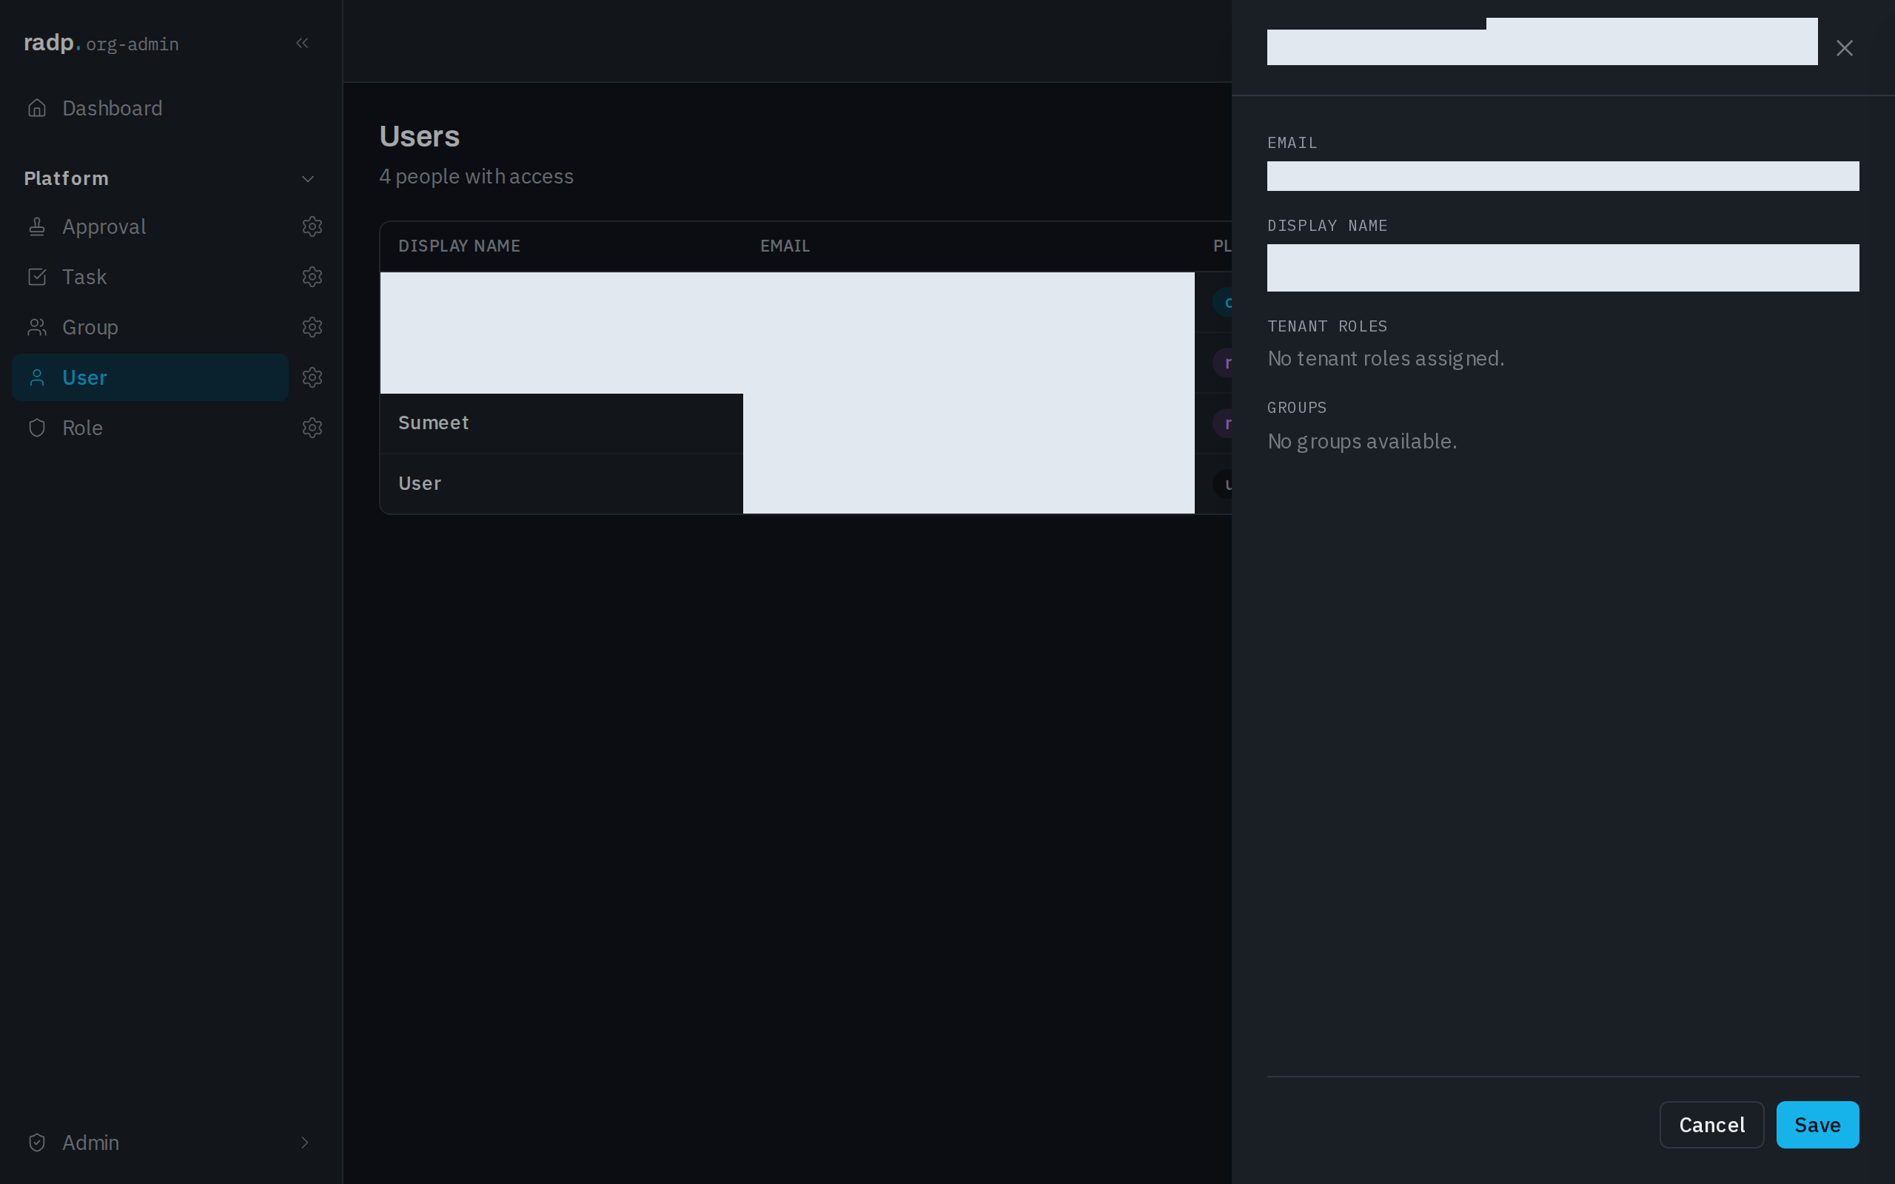The height and width of the screenshot is (1184, 1895).
Task: Expand the Admin menu arrow
Action: coord(305,1143)
